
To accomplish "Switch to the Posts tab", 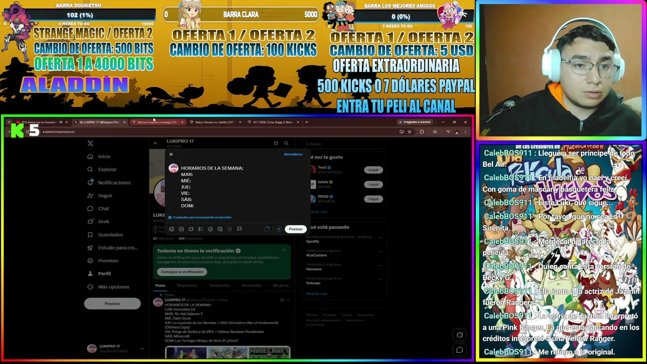I will point(160,286).
